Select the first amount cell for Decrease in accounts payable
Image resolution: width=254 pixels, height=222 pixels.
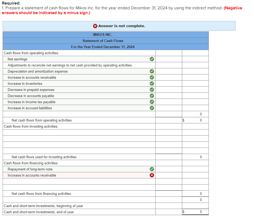169,96
